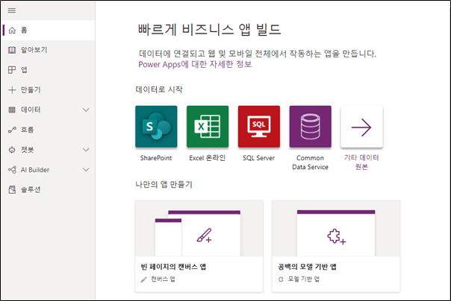
Task: Click the 솔루션 solutions icon in the sidebar
Action: point(12,190)
